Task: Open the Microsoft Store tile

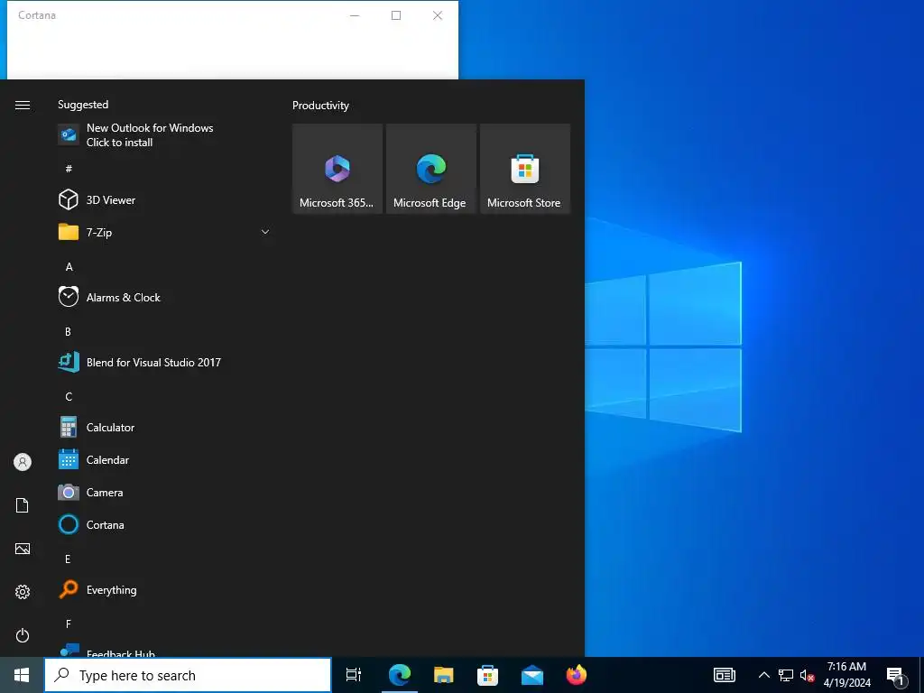Action: (525, 169)
